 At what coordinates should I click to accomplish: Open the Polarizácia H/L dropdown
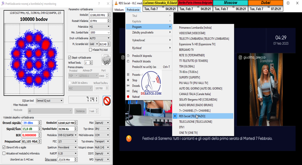click(x=100, y=27)
